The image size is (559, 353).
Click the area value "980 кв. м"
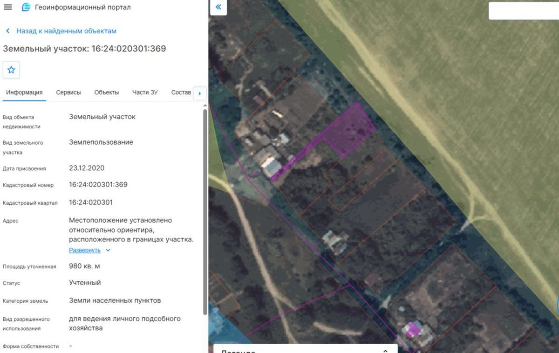(84, 266)
